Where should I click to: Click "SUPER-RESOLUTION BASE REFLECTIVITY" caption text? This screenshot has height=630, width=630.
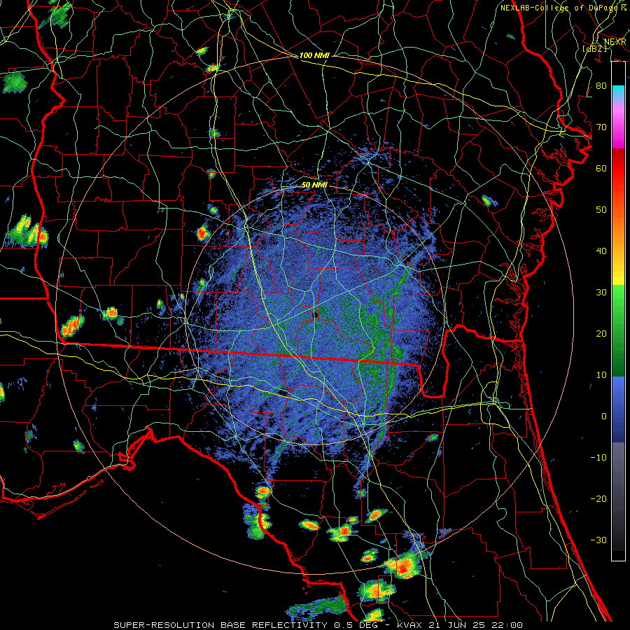(220, 625)
